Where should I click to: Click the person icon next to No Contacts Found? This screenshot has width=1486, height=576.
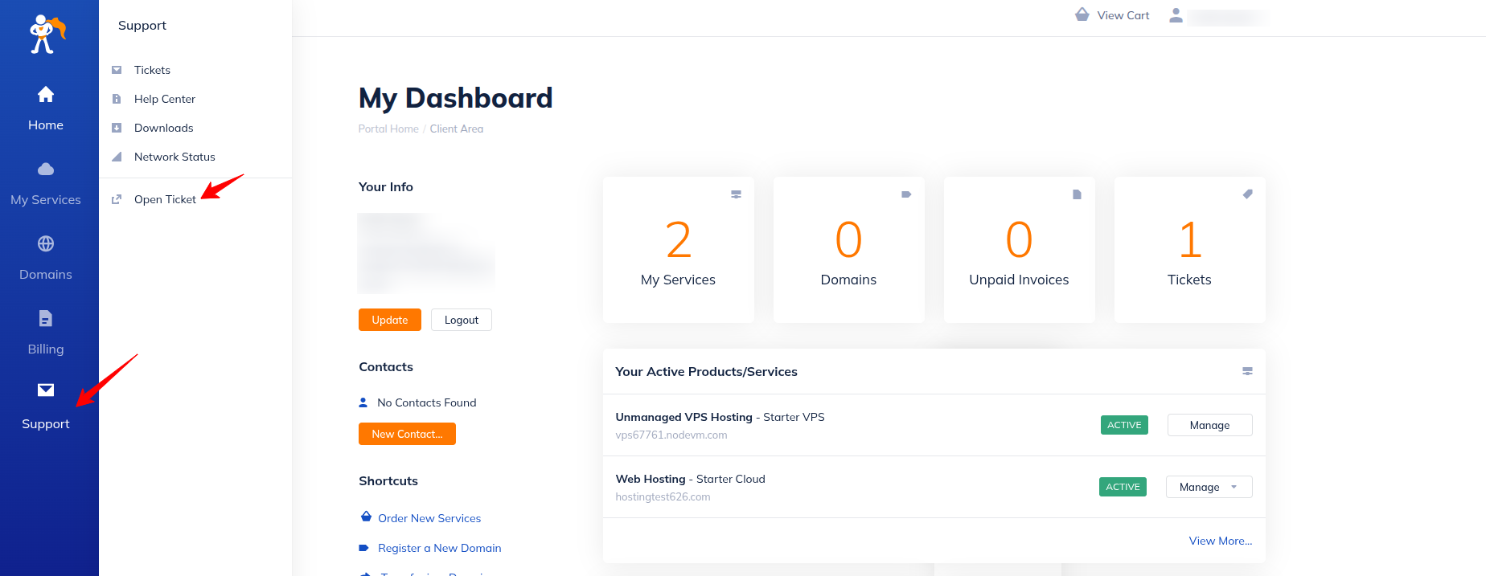click(363, 402)
